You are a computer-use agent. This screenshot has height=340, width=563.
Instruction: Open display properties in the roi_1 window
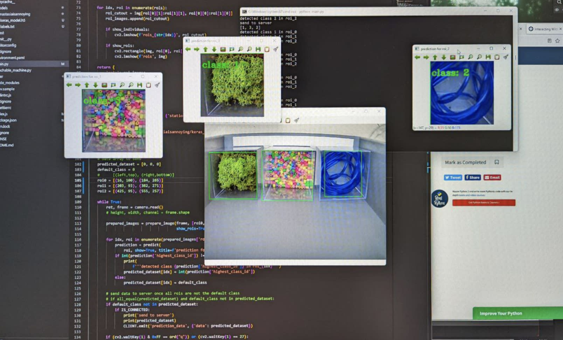click(157, 85)
